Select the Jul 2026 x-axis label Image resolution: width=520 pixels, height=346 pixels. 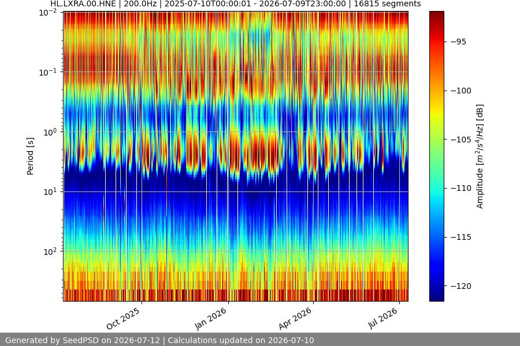(x=382, y=318)
